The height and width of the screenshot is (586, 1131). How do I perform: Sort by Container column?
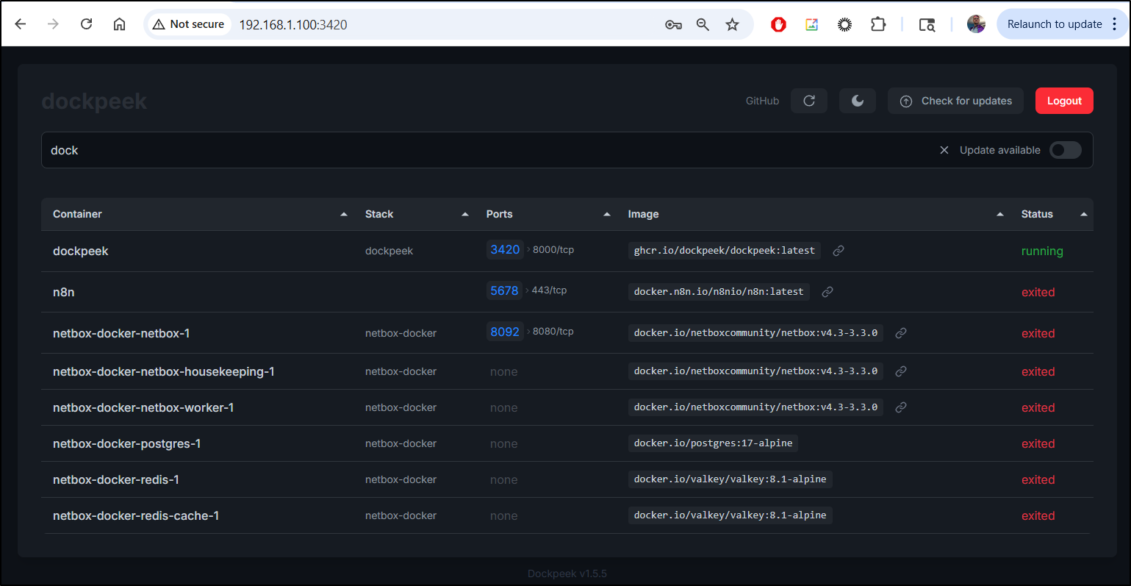pos(200,214)
